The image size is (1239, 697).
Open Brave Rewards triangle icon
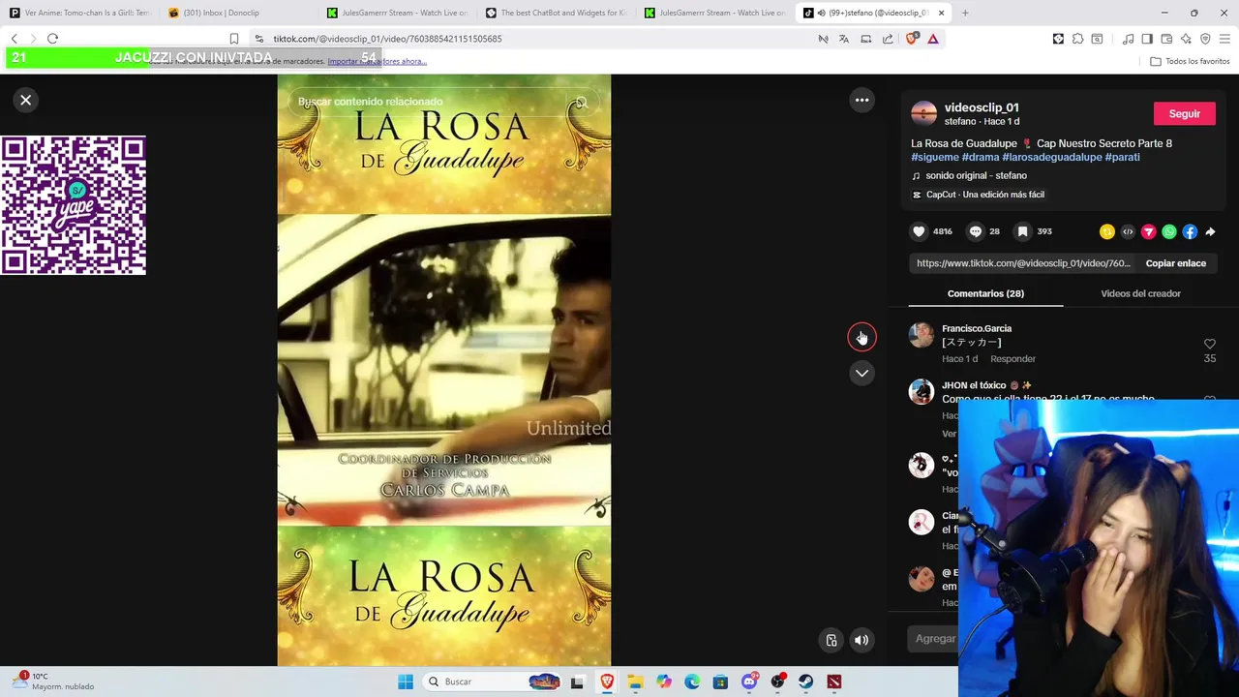pyautogui.click(x=933, y=39)
